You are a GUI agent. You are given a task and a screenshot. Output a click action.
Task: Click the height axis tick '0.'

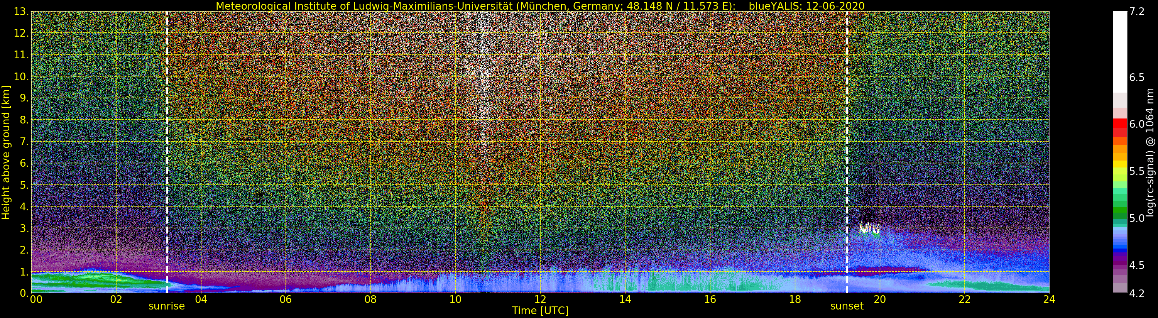24,293
